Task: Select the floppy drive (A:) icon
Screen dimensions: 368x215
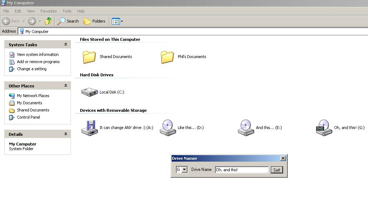Action: coord(90,128)
